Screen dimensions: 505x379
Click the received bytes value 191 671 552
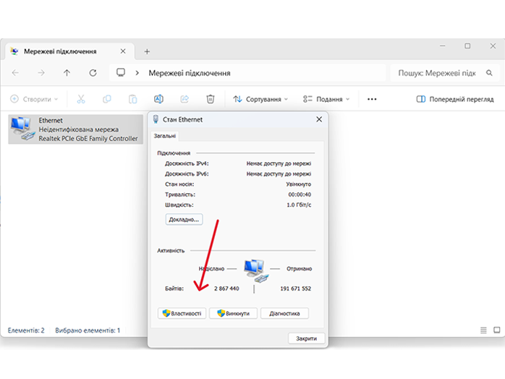(295, 289)
